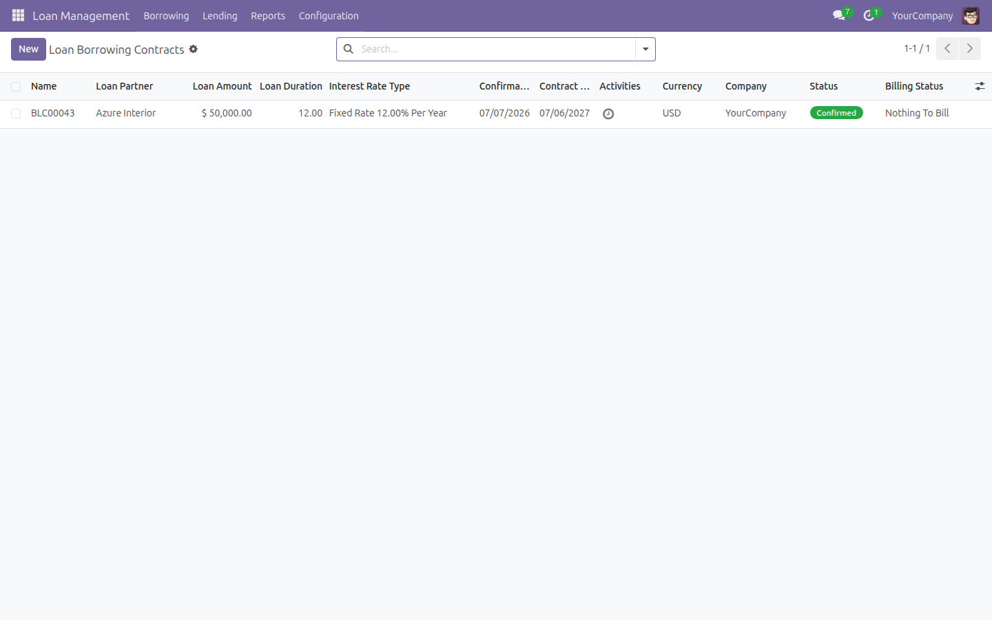Sort by Status column header
The image size is (992, 620).
(823, 86)
